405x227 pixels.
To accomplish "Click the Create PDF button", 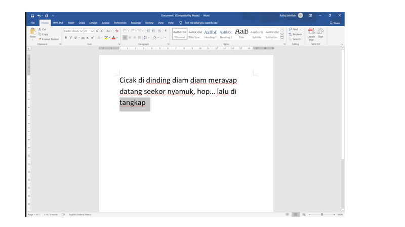I will [311, 34].
